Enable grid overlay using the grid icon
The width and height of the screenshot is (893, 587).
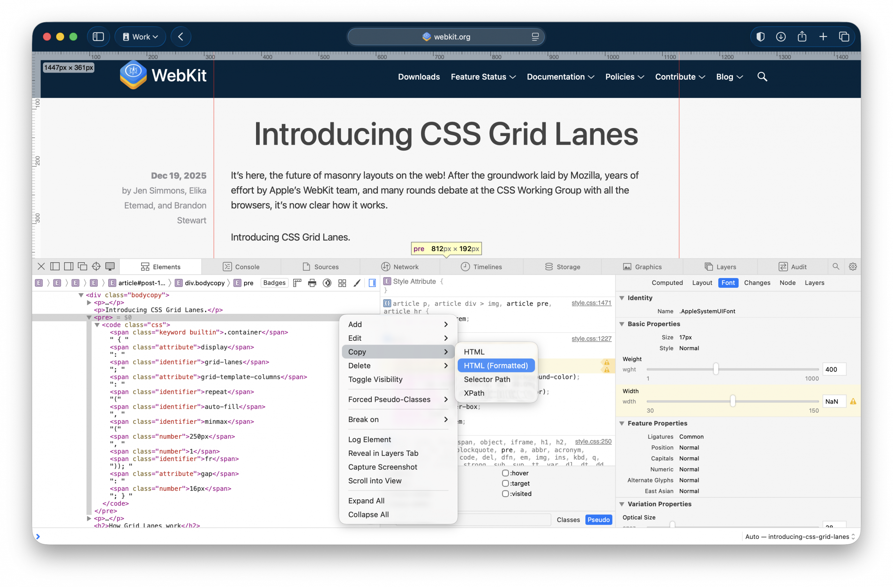point(342,283)
